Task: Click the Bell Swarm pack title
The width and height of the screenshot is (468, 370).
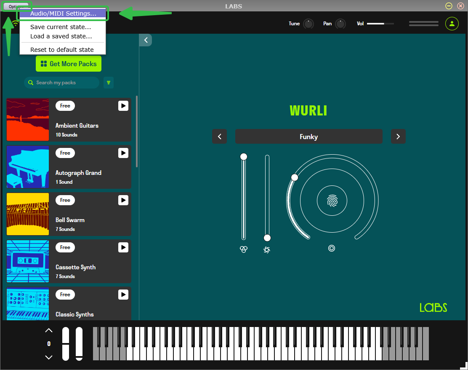Action: point(70,220)
